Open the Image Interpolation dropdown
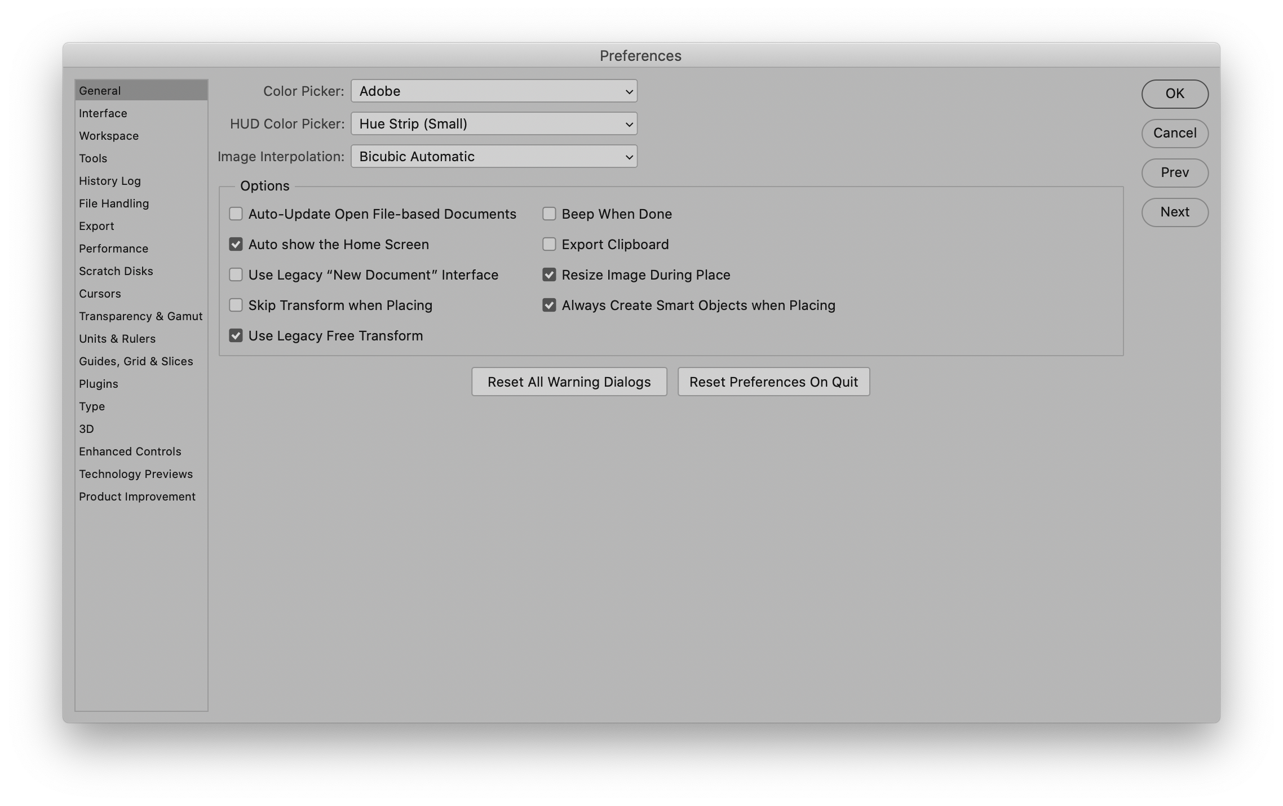Image resolution: width=1283 pixels, height=806 pixels. tap(494, 156)
